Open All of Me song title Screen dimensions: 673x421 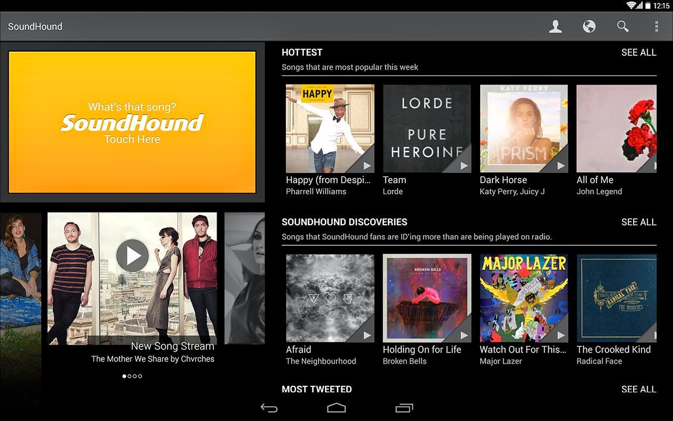pyautogui.click(x=595, y=179)
